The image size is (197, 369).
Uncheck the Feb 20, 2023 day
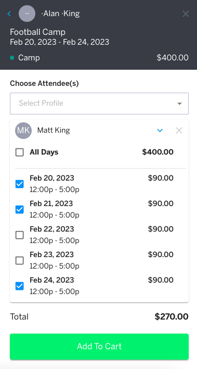click(20, 184)
